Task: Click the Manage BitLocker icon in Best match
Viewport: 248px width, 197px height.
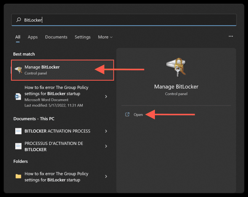Action: click(18, 70)
